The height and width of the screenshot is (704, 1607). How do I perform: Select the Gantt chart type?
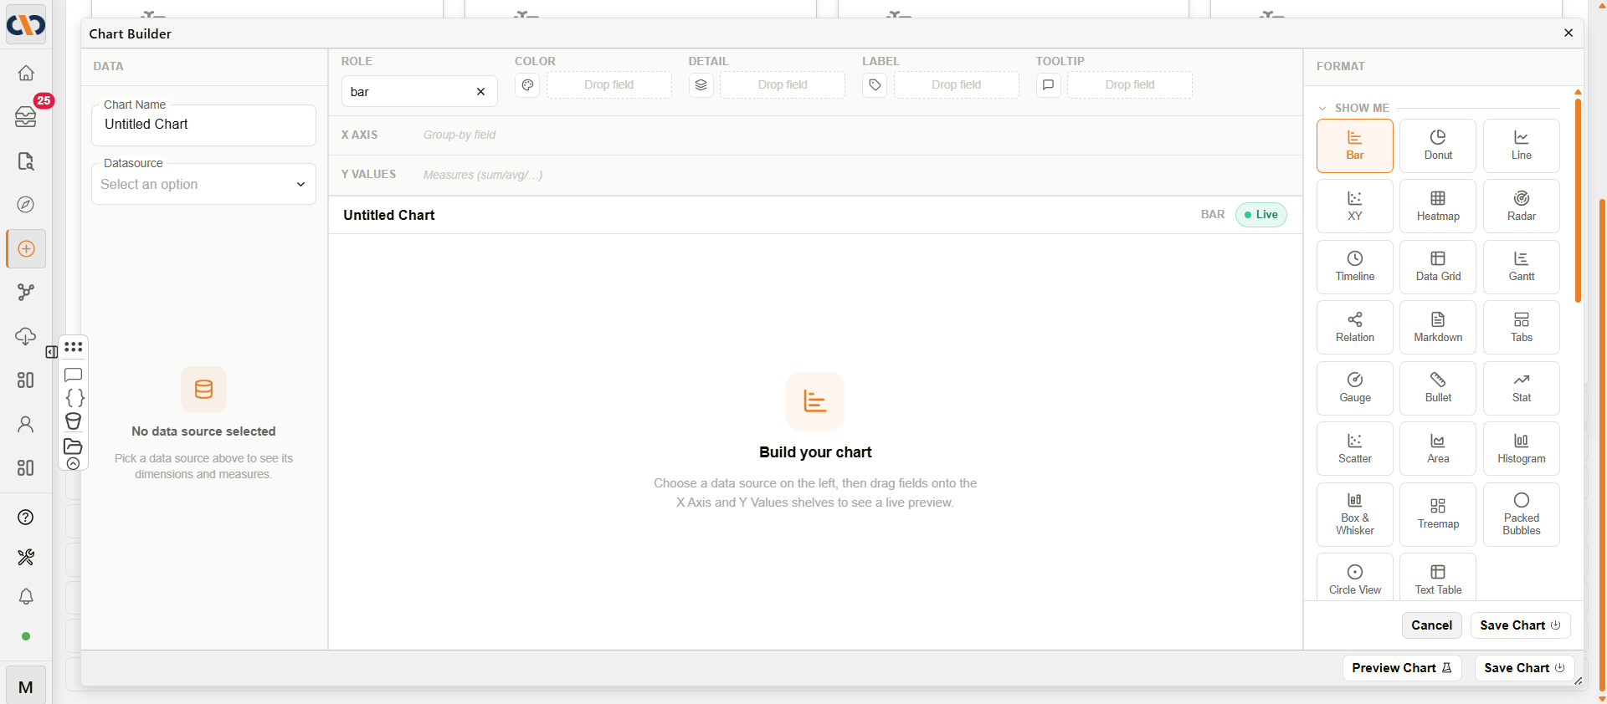(1521, 267)
